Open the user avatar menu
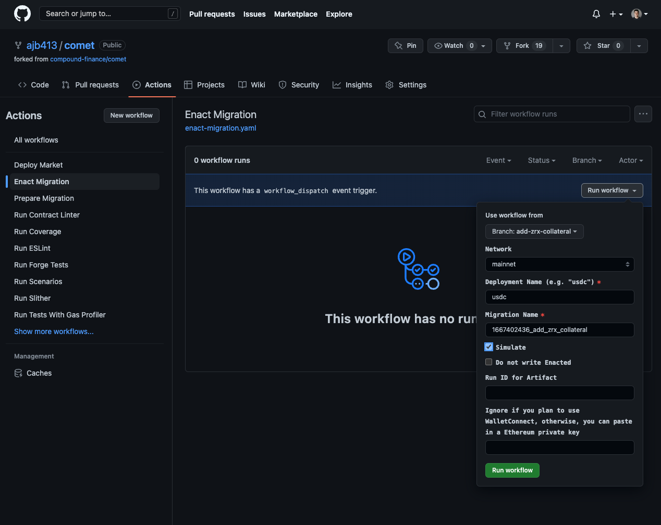Viewport: 661px width, 525px height. click(640, 14)
